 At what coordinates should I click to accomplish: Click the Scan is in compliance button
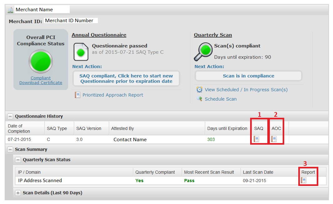249,76
